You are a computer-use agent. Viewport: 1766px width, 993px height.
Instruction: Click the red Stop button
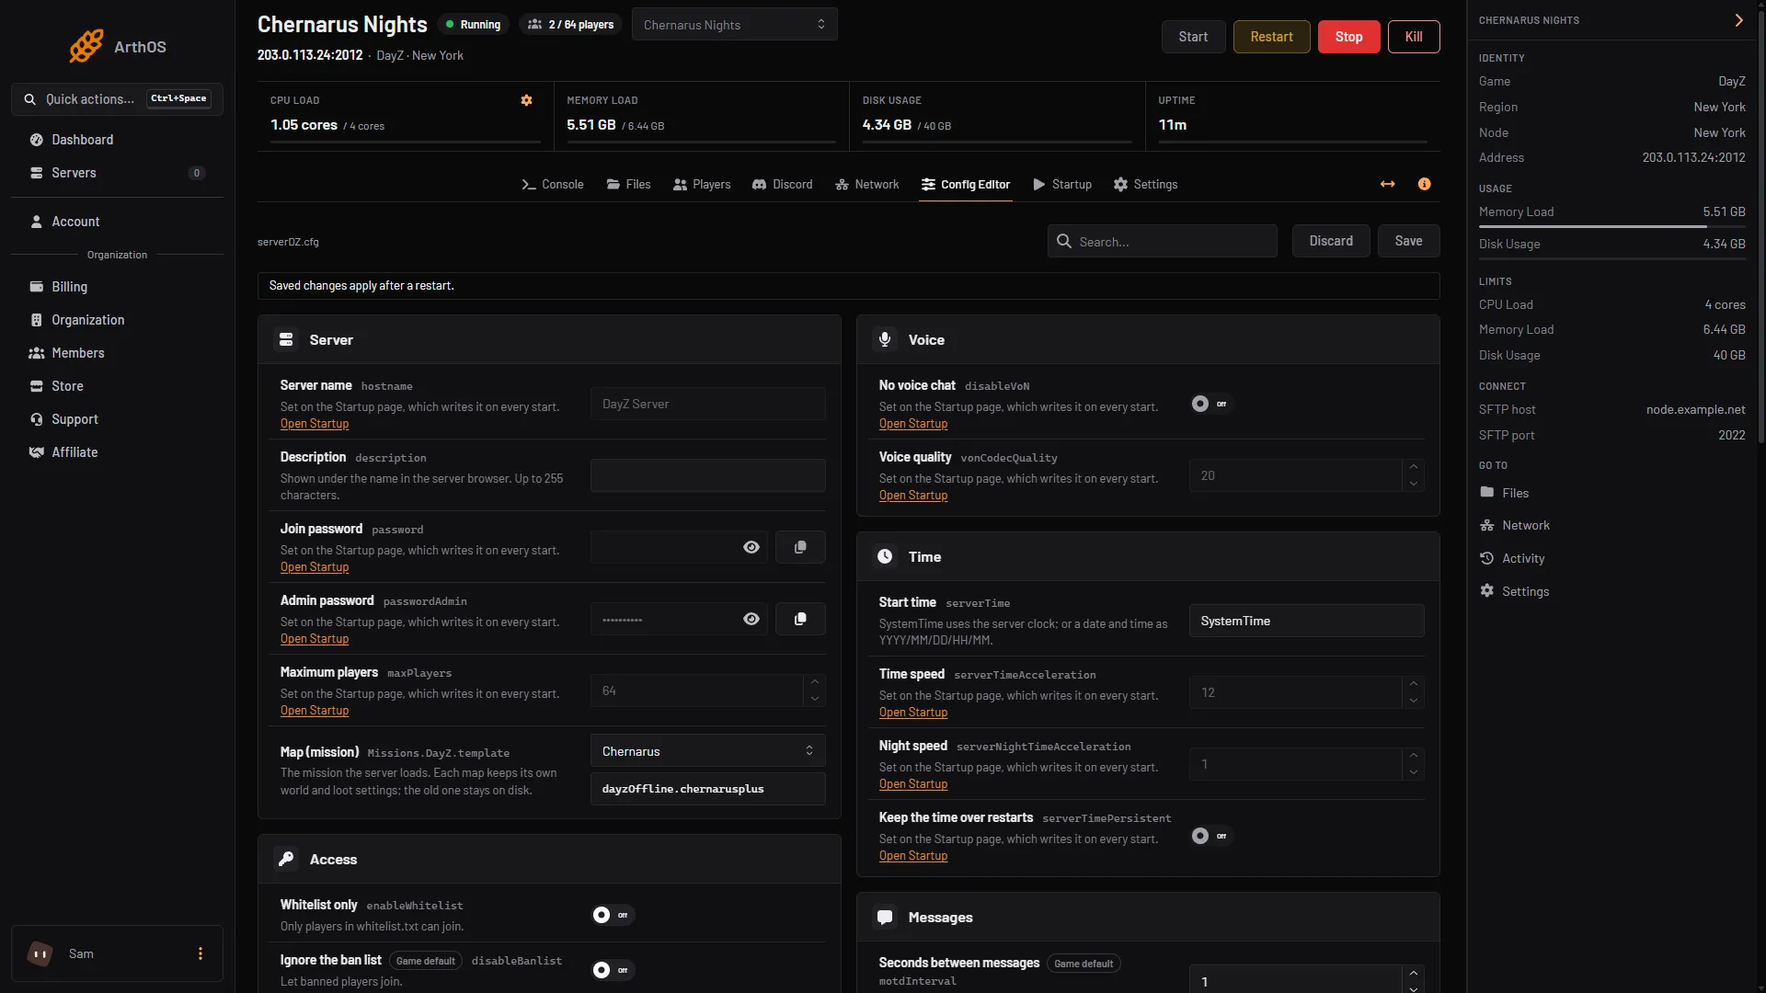point(1348,37)
